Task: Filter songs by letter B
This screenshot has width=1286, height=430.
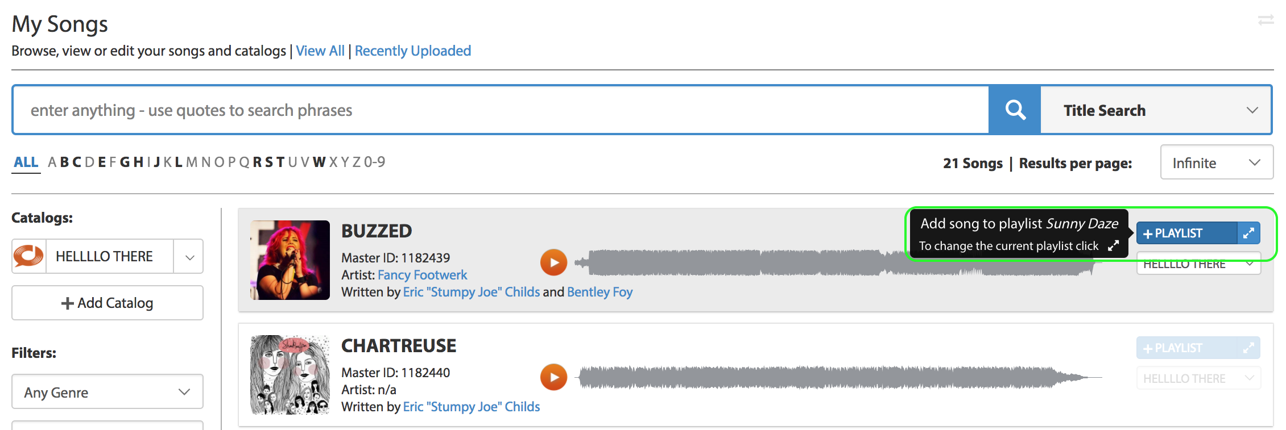Action: [x=64, y=162]
